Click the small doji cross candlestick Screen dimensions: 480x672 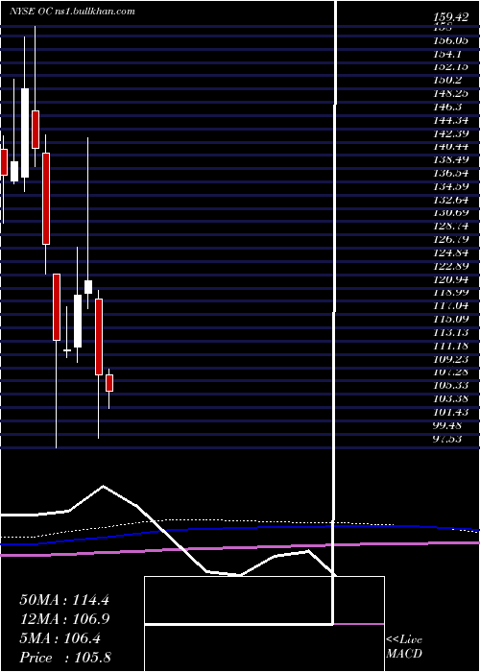tap(67, 350)
